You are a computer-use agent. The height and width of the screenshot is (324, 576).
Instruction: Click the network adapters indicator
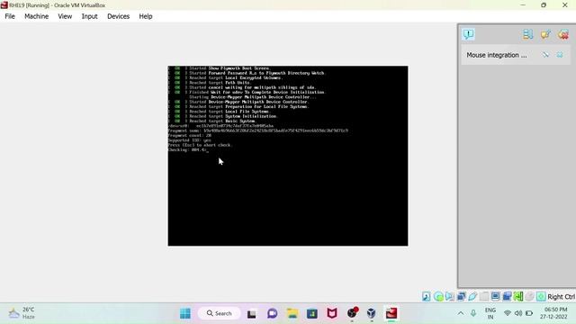pos(461,296)
